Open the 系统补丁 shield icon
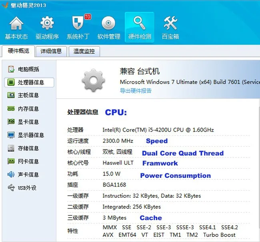Viewport: 260px width, 242px height. (78, 23)
